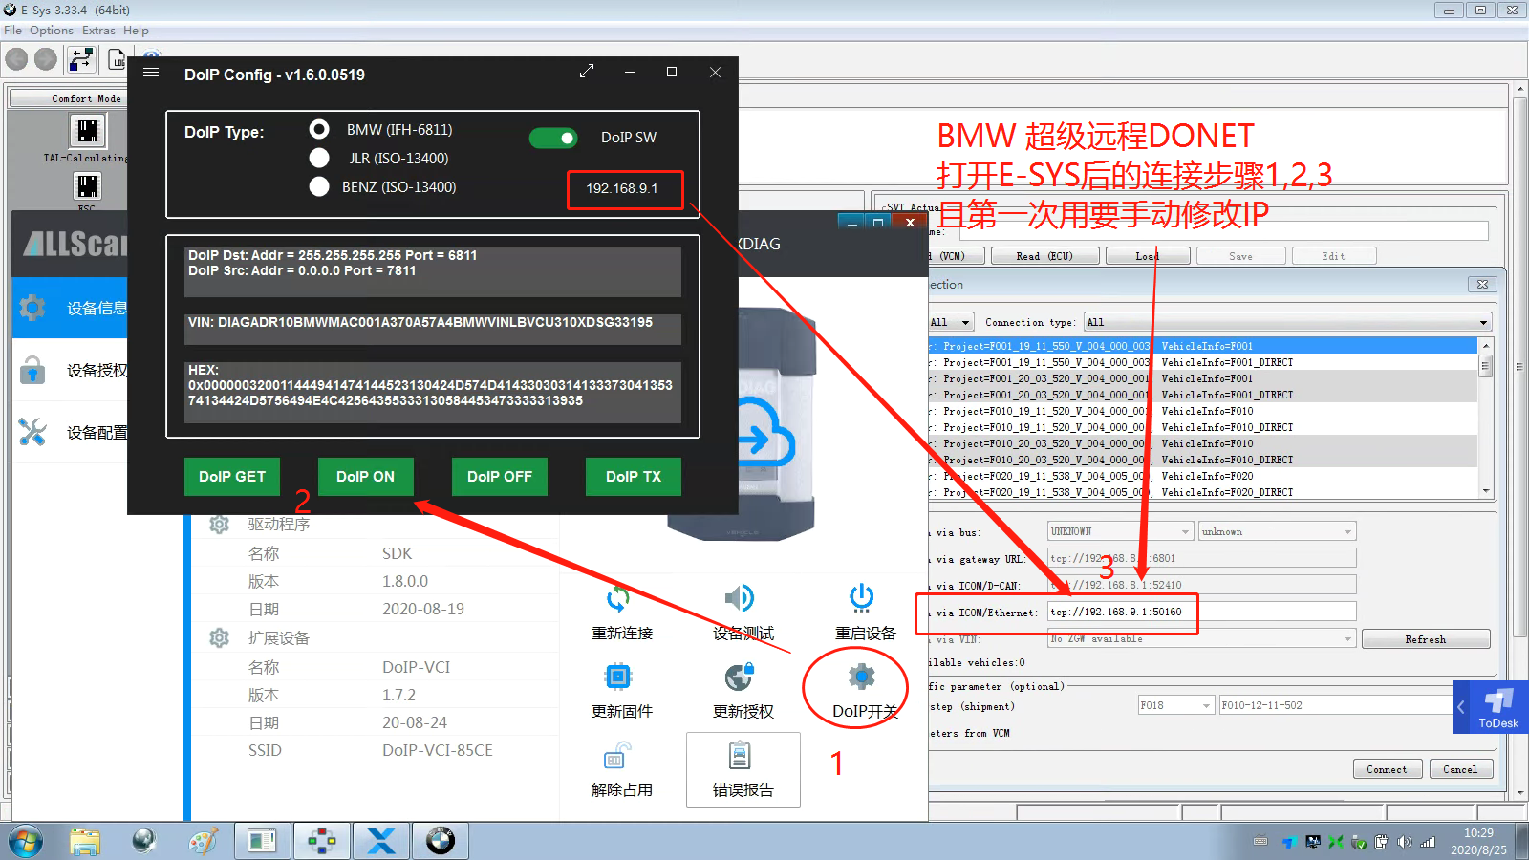Click the ICOM/Ethernet tcp address field

pyautogui.click(x=1201, y=612)
